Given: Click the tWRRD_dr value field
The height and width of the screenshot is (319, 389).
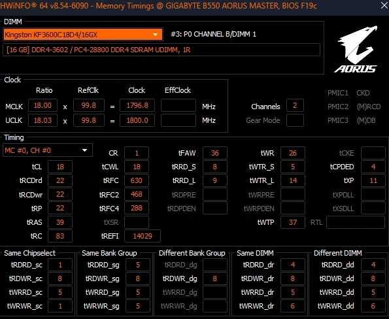Looking at the screenshot, I should click(293, 292).
